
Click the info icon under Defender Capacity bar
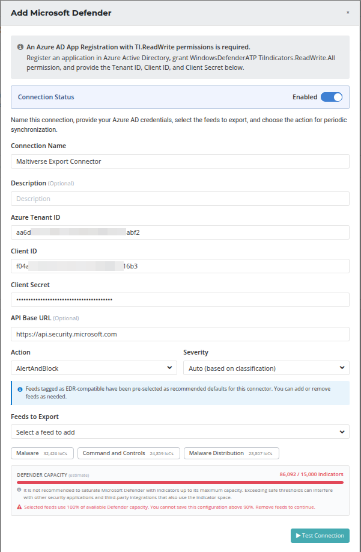click(x=20, y=490)
